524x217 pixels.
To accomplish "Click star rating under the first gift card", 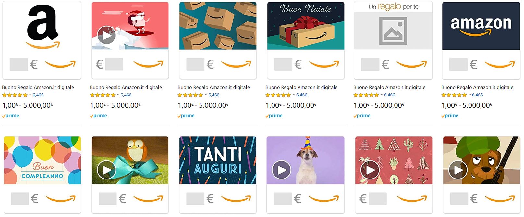I will click(15, 95).
